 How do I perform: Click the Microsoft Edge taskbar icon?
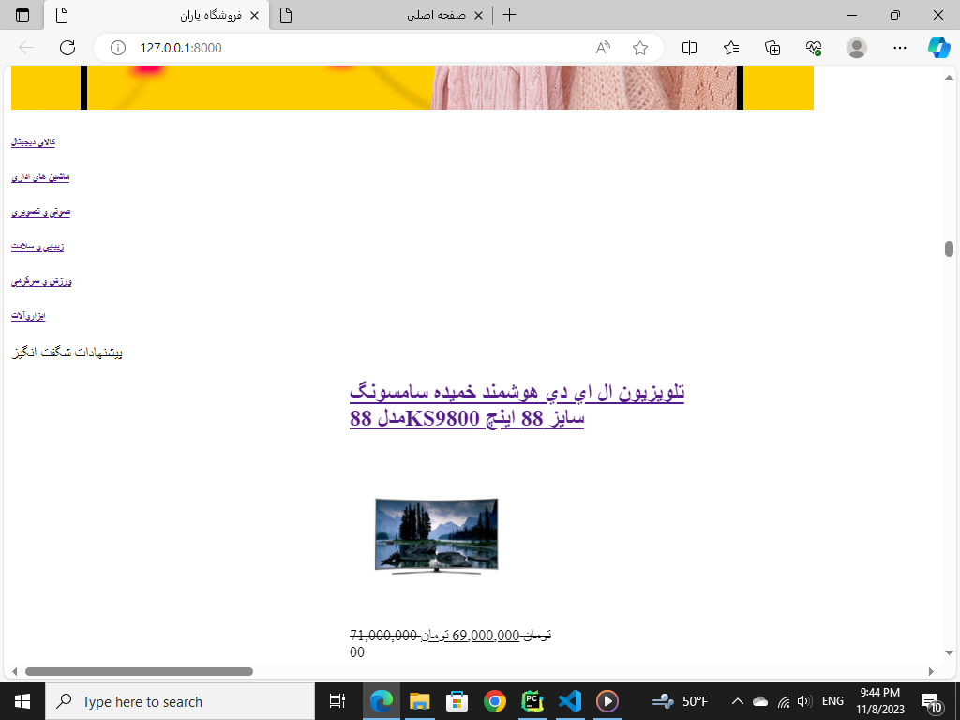tap(382, 701)
